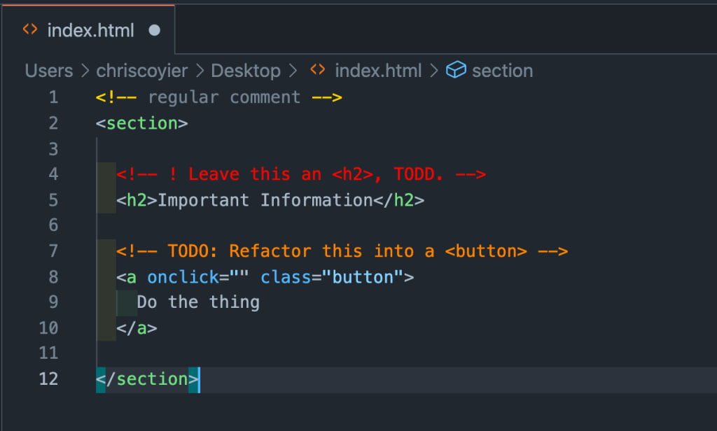The width and height of the screenshot is (717, 431).
Task: Click the orange TODO Refactor comment
Action: click(x=342, y=250)
